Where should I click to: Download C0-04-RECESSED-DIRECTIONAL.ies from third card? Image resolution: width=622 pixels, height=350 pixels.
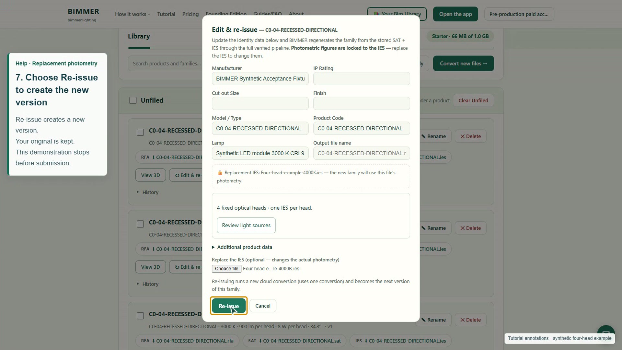400,341
